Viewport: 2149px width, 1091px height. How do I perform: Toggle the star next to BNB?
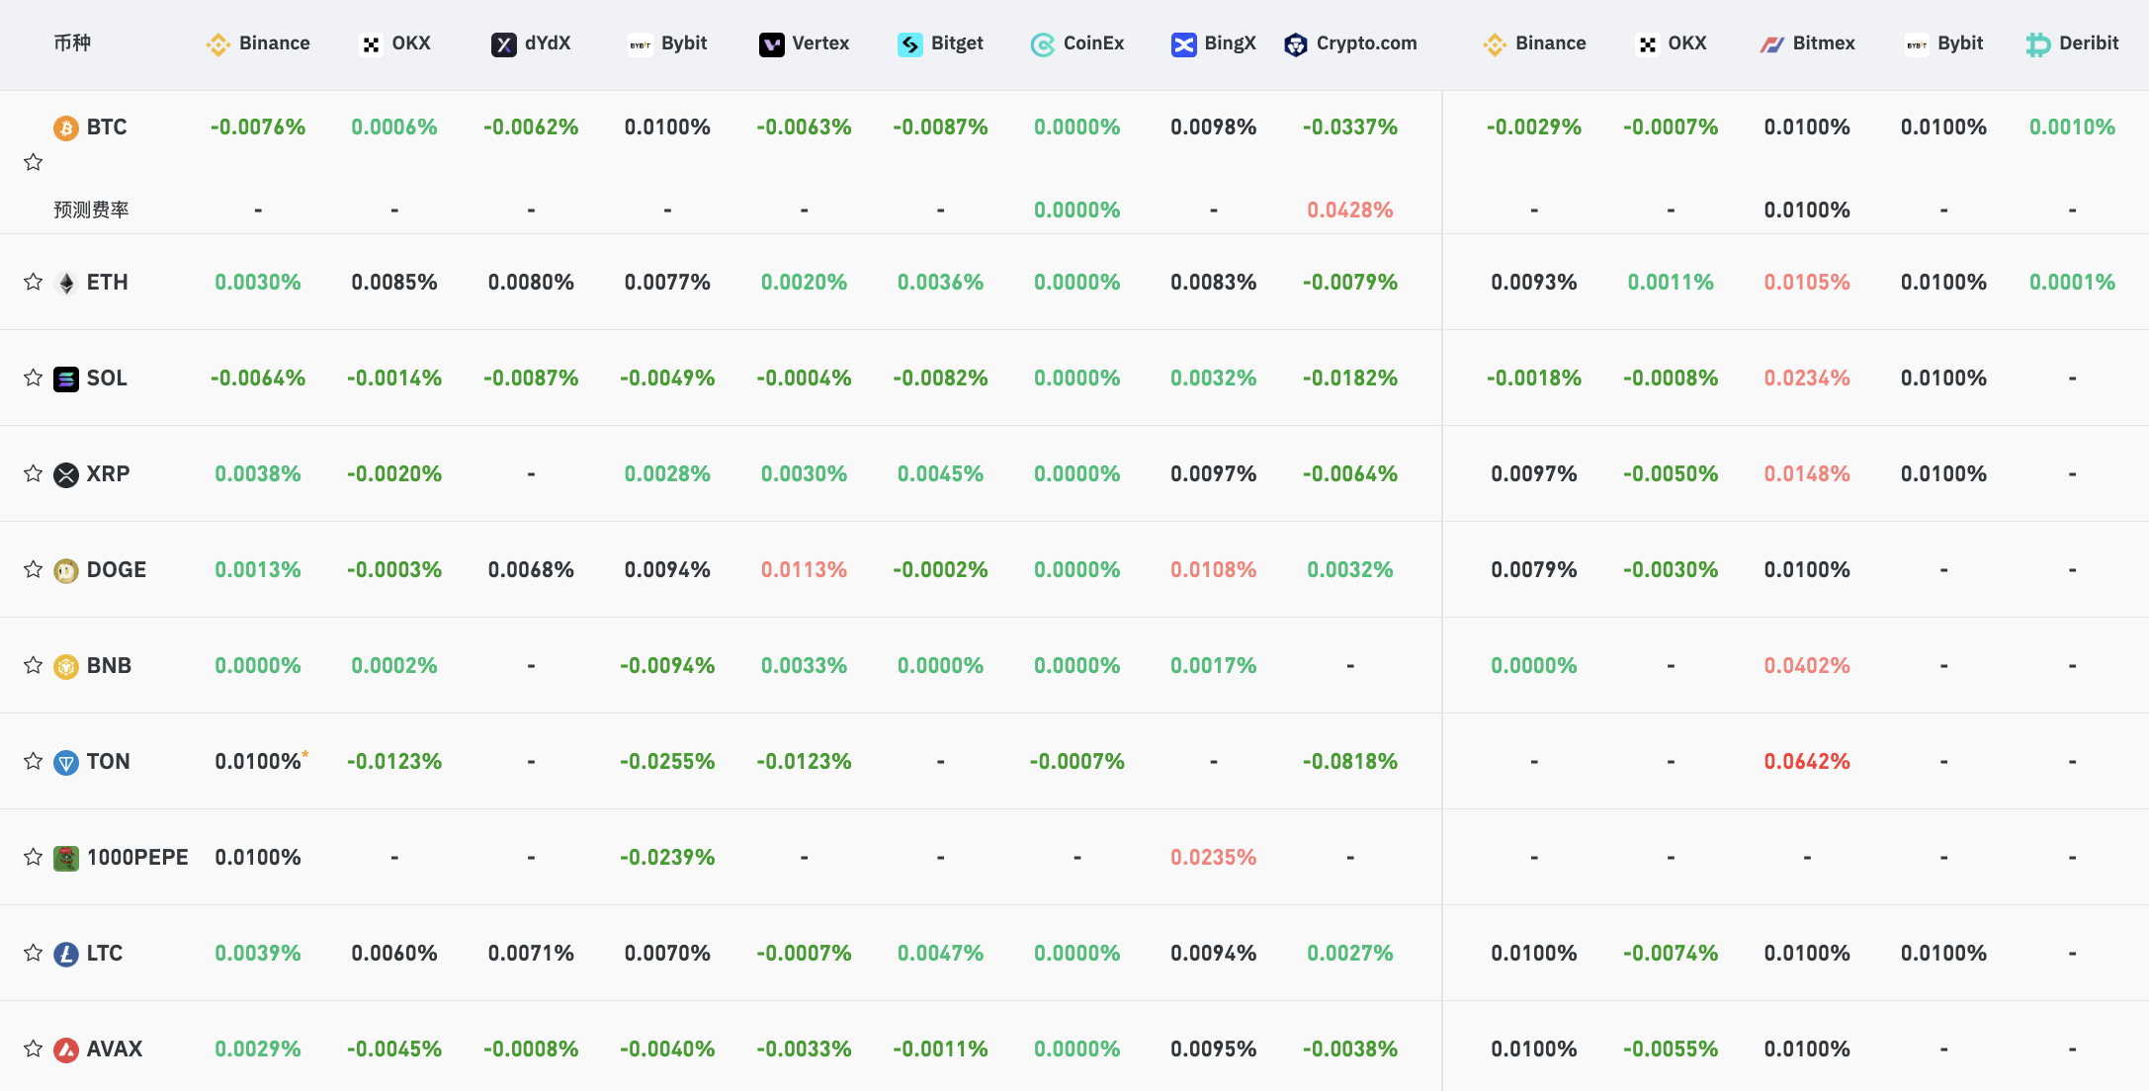[x=34, y=666]
